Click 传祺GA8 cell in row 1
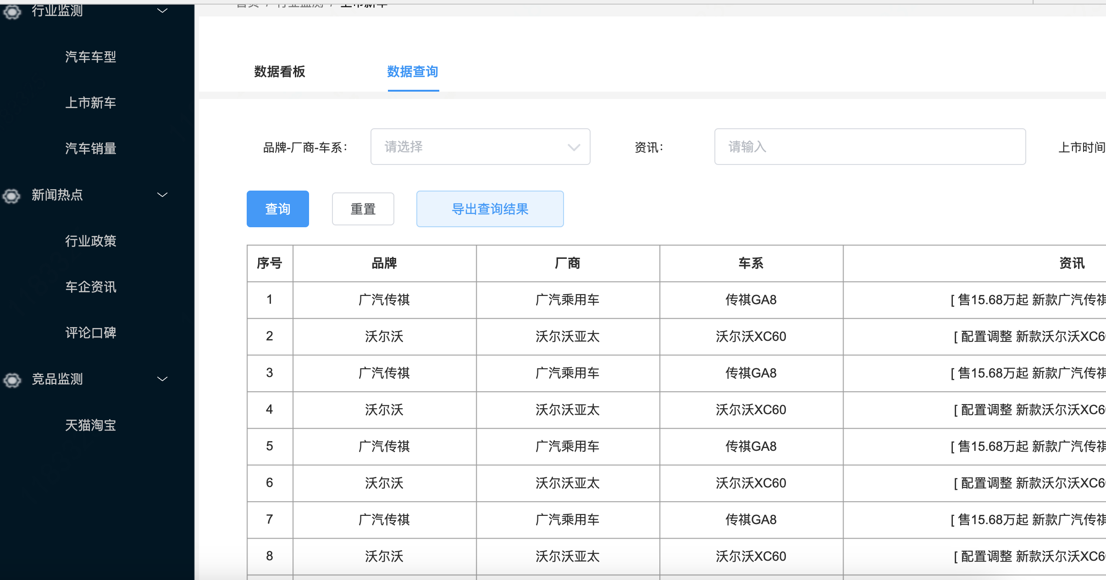The image size is (1106, 580). pos(751,300)
